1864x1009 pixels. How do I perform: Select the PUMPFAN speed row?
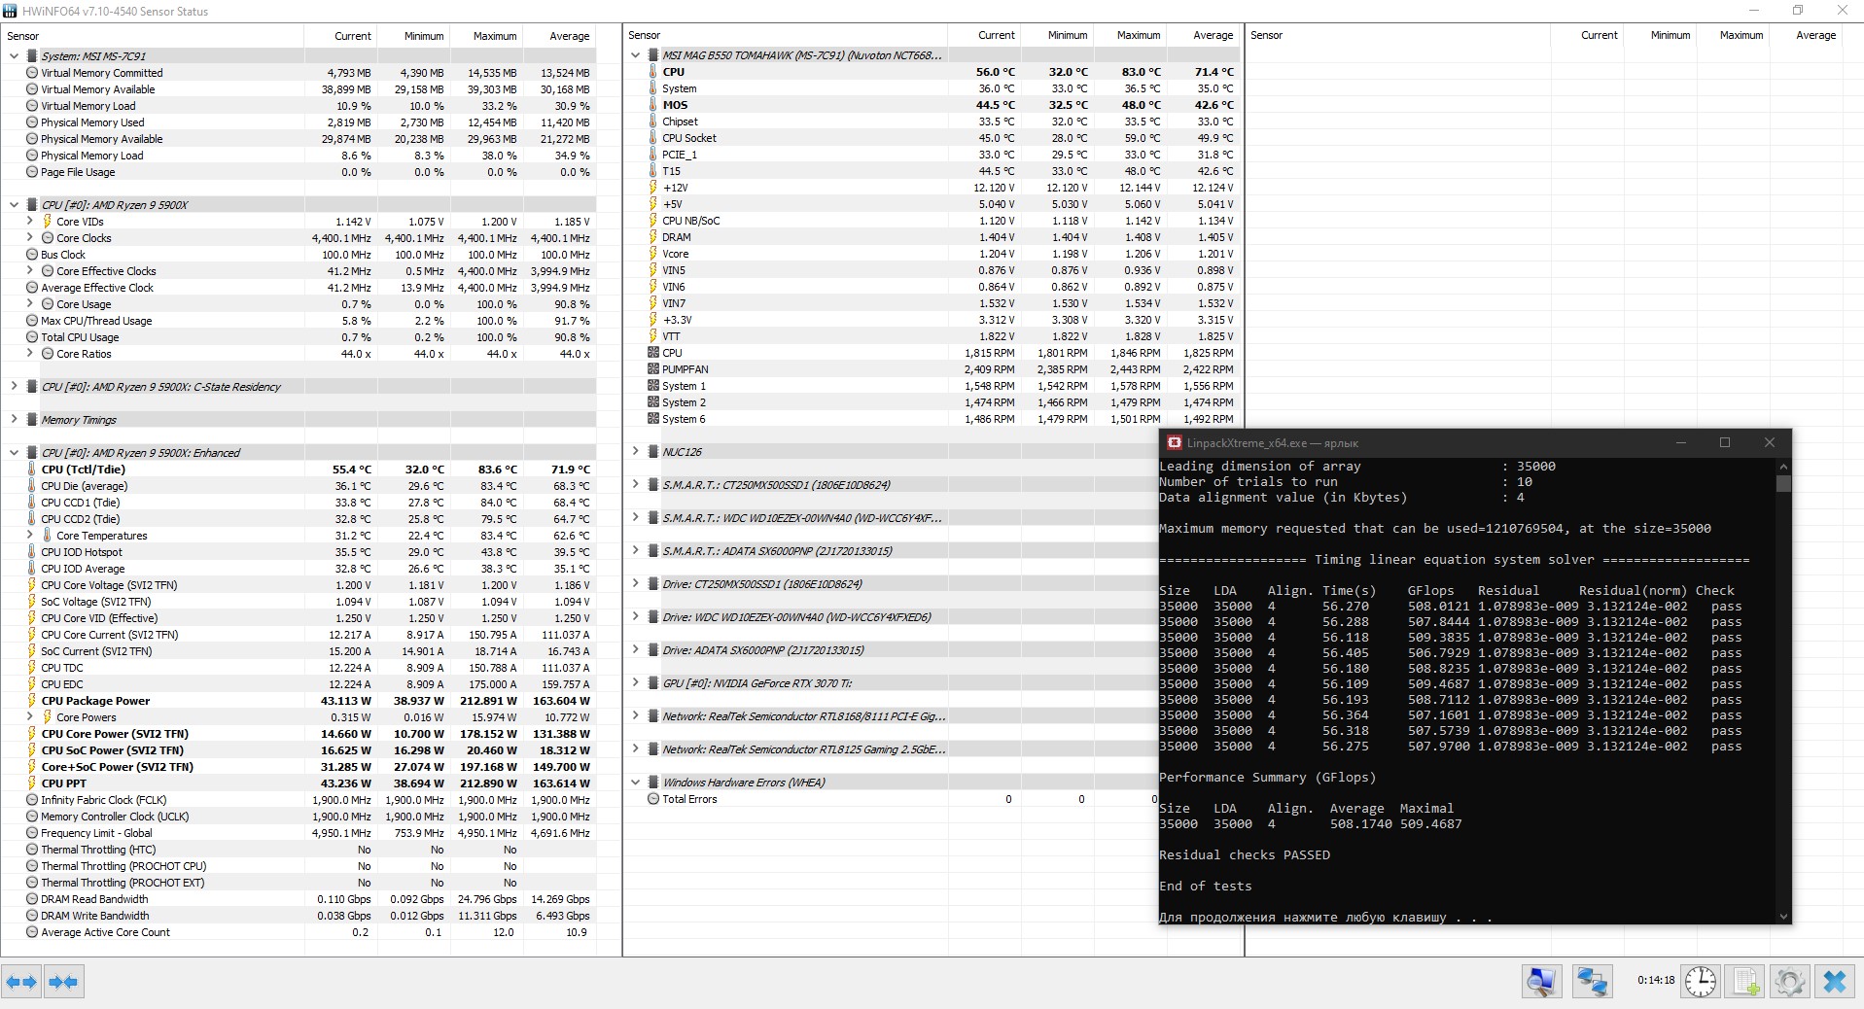(932, 369)
